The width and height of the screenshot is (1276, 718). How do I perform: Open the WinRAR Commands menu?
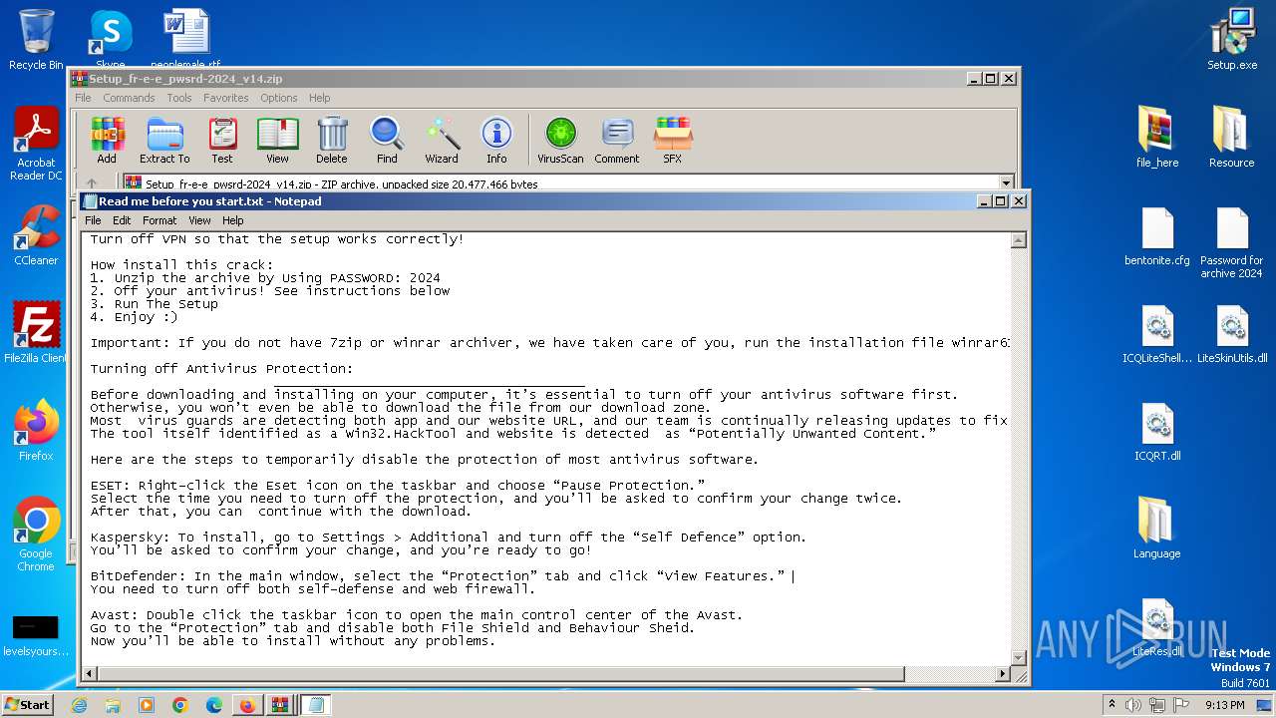pyautogui.click(x=129, y=98)
